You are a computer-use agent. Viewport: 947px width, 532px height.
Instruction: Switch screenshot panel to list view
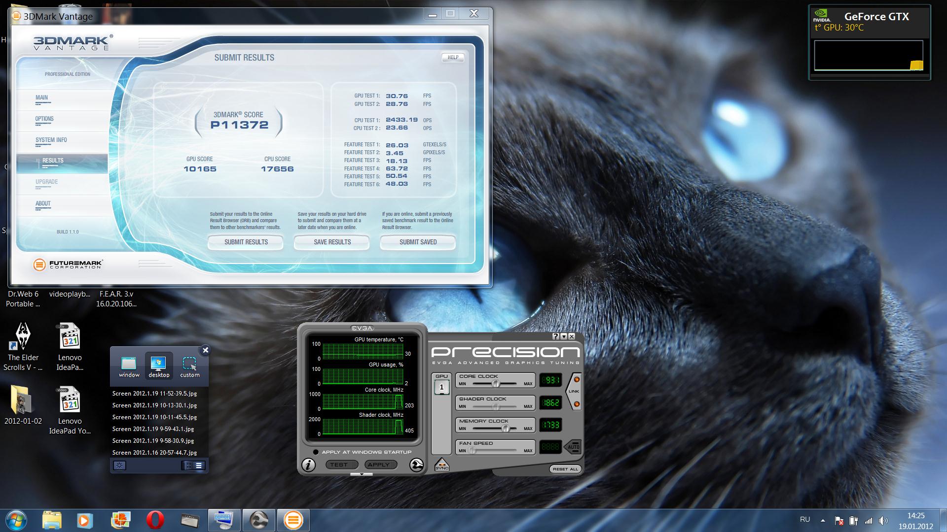click(x=199, y=465)
